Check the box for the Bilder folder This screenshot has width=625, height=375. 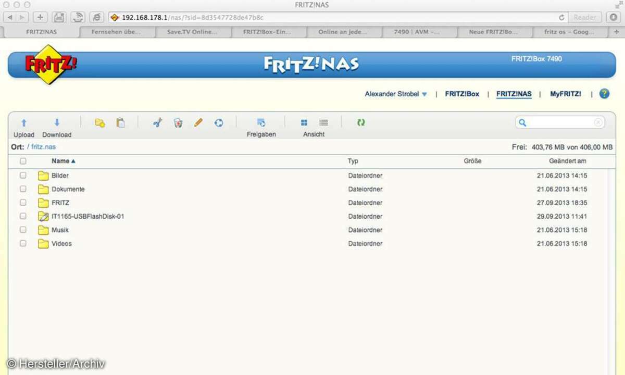click(23, 176)
